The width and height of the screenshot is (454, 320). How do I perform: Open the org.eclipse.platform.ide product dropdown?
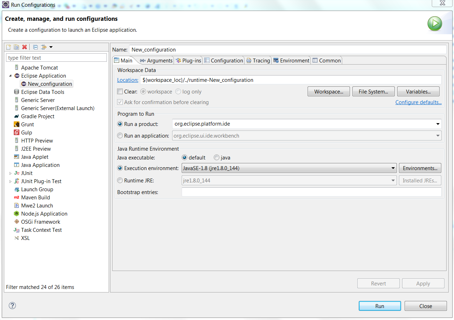tap(438, 124)
